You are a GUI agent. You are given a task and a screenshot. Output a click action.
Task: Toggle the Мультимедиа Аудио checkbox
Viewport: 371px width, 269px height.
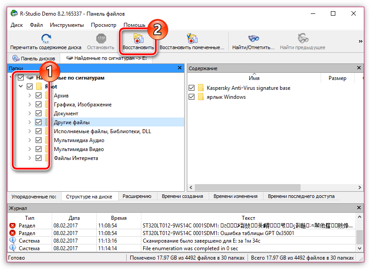tap(38, 140)
